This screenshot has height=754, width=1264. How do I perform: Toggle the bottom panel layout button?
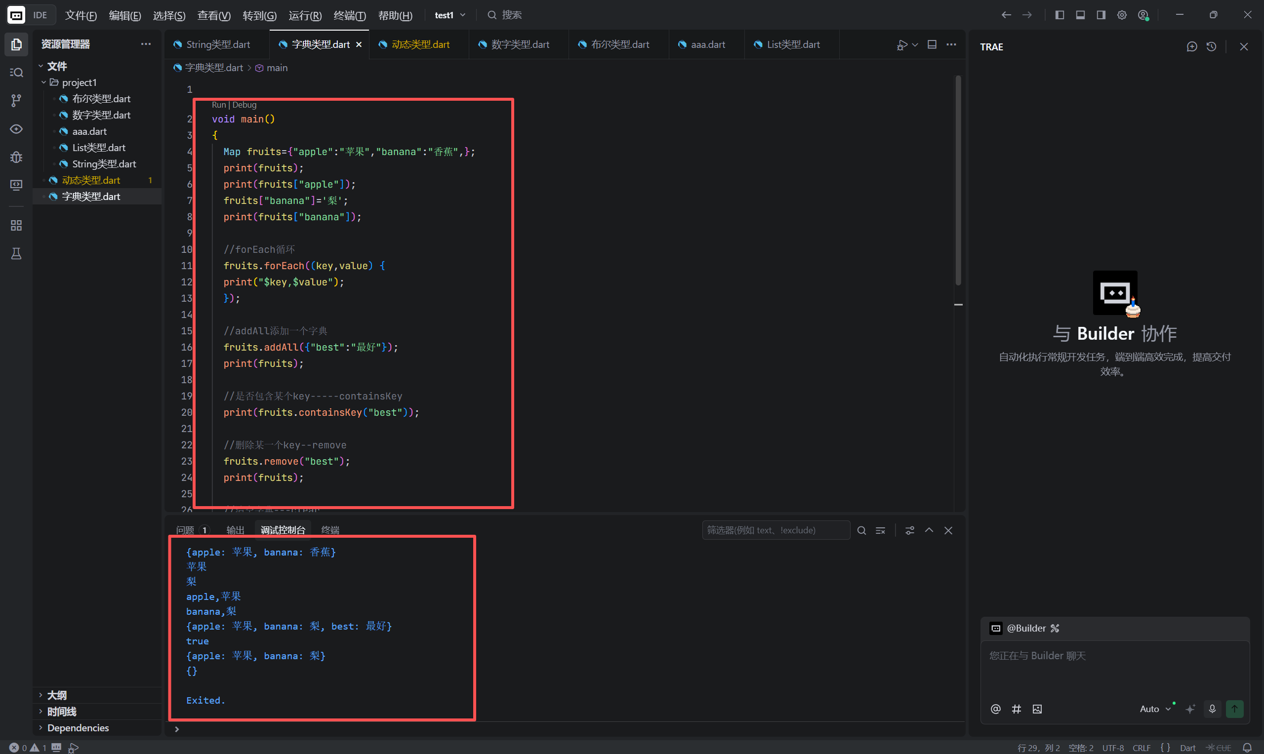tap(1080, 15)
